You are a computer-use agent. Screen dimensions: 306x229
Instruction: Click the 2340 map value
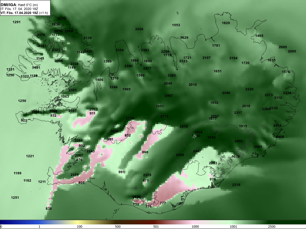(226, 93)
